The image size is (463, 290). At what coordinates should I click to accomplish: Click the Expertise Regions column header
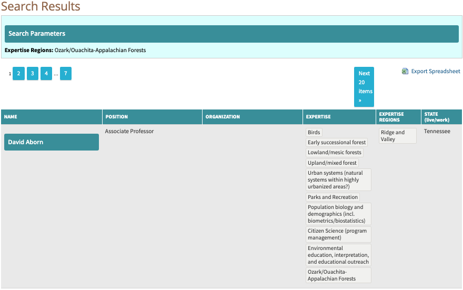tap(391, 117)
